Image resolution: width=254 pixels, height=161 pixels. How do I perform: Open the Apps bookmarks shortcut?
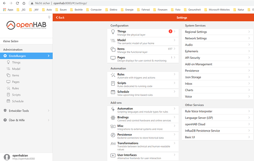click(x=8, y=10)
